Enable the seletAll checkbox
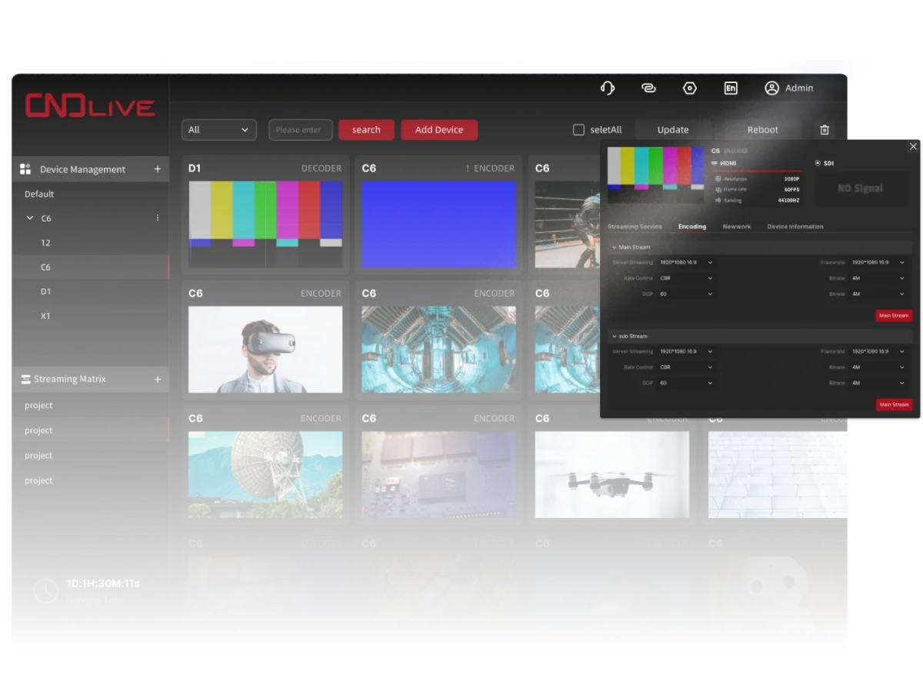923x691 pixels. pos(578,129)
